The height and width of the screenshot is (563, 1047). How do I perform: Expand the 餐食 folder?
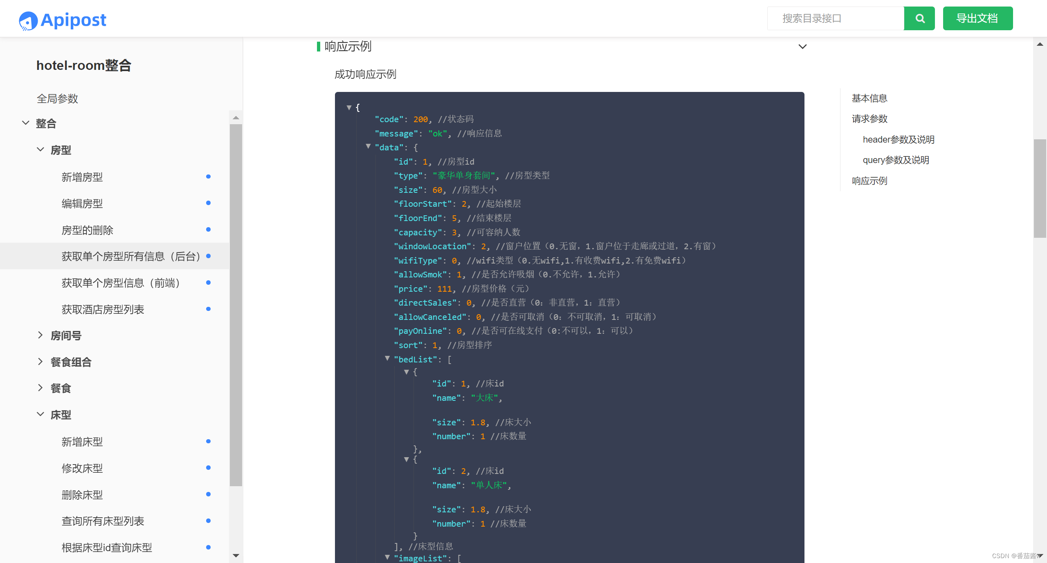coord(40,388)
